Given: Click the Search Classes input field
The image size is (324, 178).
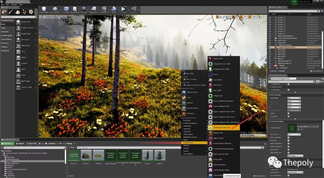Looking at the screenshot, I should pos(19,17).
